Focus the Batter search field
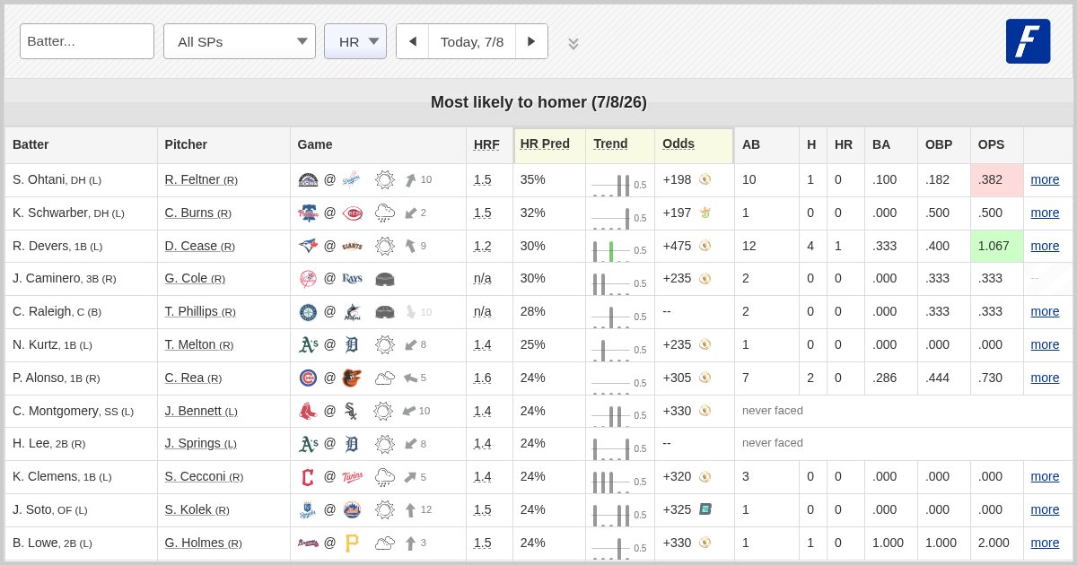 pos(87,41)
